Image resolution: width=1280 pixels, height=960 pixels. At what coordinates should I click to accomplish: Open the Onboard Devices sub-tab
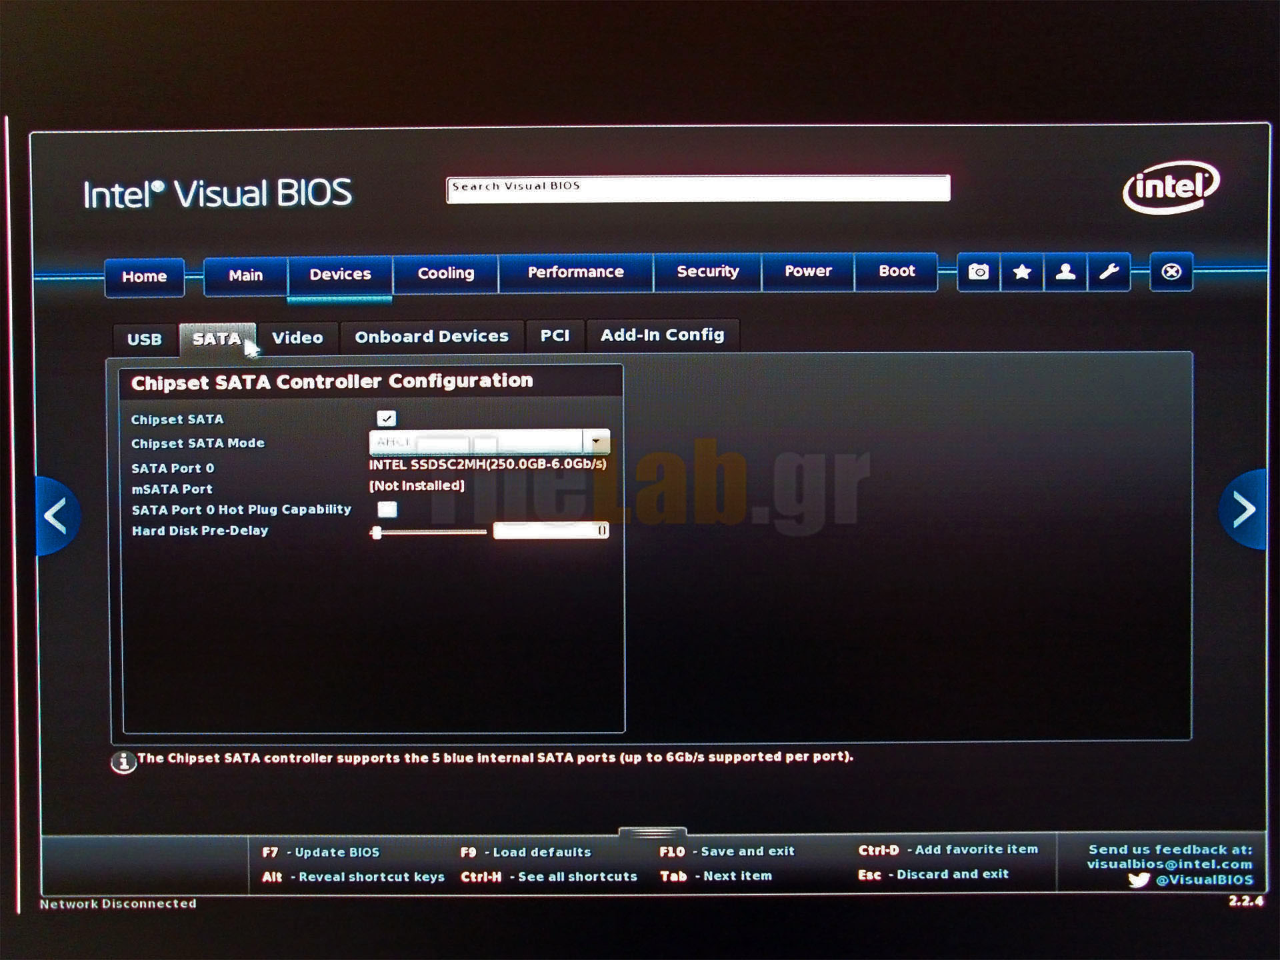[431, 337]
